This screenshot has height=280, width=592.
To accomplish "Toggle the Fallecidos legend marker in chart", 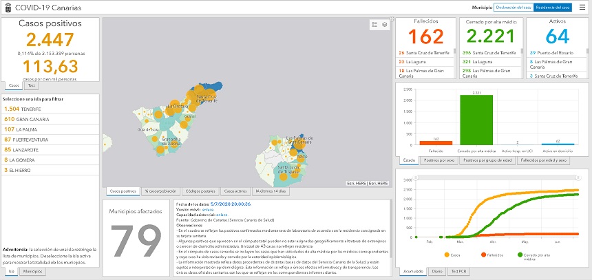I will [x=485, y=255].
